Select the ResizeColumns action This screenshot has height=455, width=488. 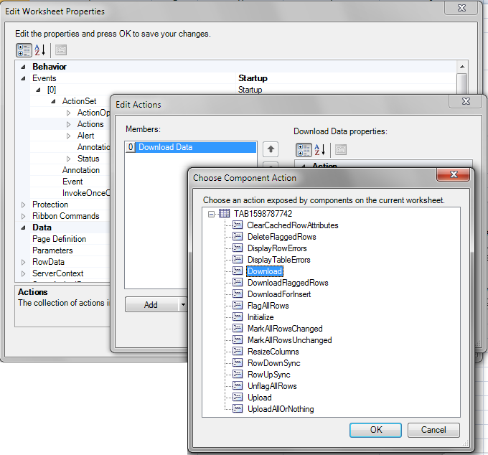click(273, 352)
